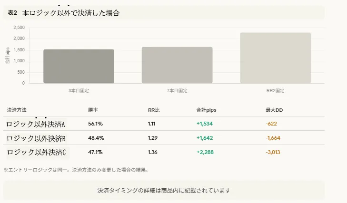This screenshot has height=203, width=347.
Task: Select the RR2固定 axis label
Action: pos(275,90)
